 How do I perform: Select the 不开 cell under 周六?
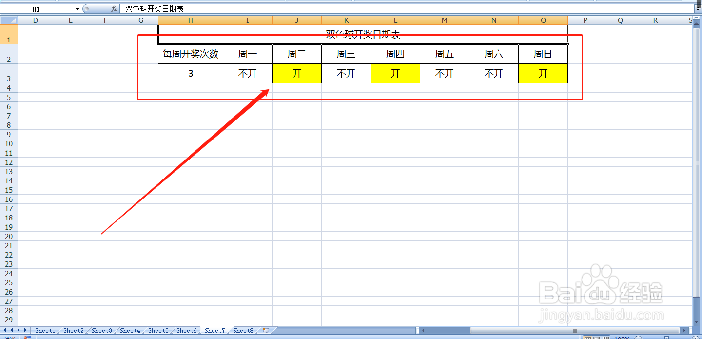click(x=494, y=74)
